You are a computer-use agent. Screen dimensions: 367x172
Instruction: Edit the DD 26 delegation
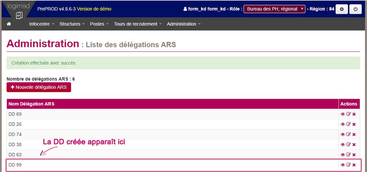point(349,124)
